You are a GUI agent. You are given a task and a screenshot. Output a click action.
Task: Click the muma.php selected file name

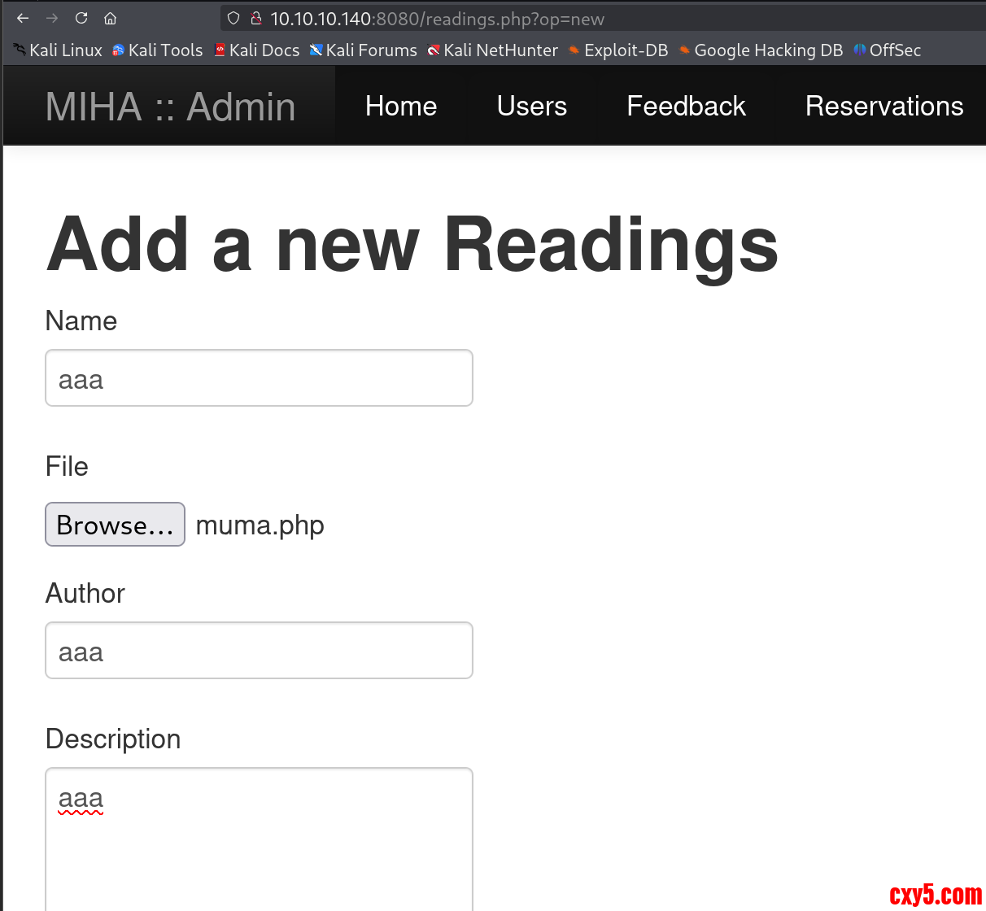260,525
